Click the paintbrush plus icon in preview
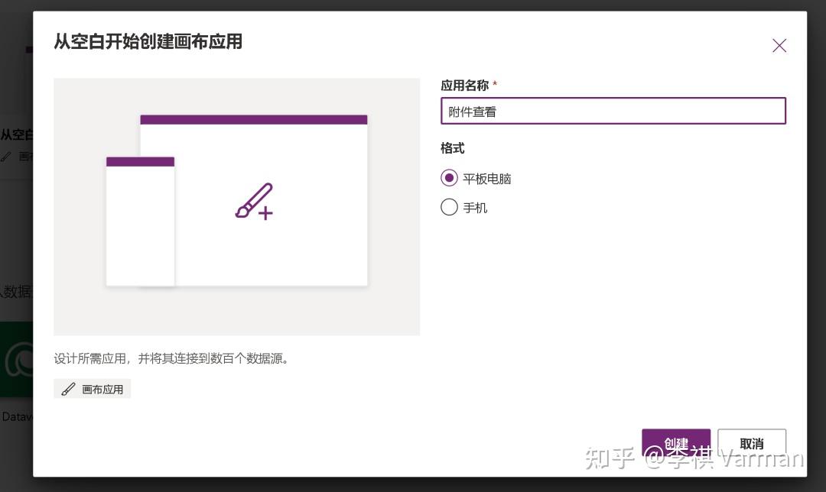The width and height of the screenshot is (826, 492). point(254,202)
